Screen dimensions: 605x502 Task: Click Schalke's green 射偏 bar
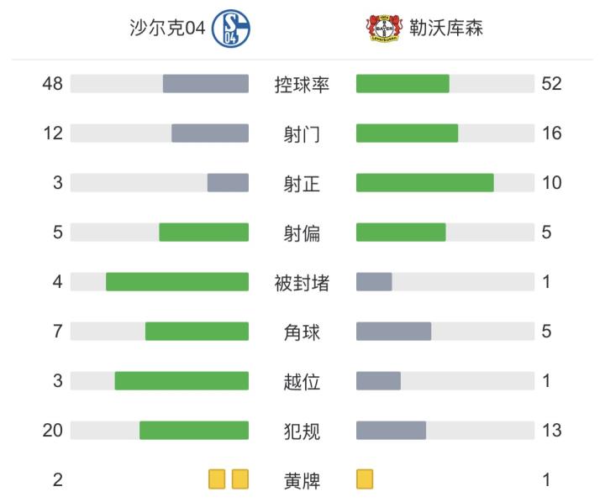pos(204,233)
